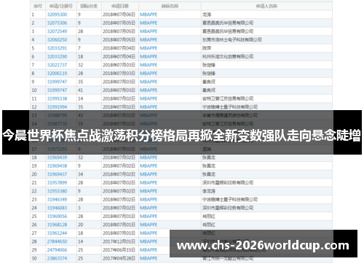The width and height of the screenshot is (364, 264).
Task: Open registration number 31961244 link
Action: pos(57,233)
